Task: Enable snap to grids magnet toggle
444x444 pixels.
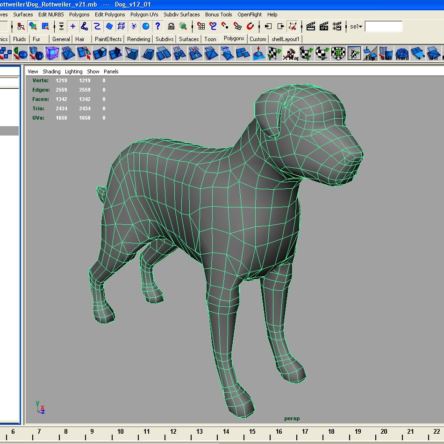Action: pyautogui.click(x=200, y=27)
